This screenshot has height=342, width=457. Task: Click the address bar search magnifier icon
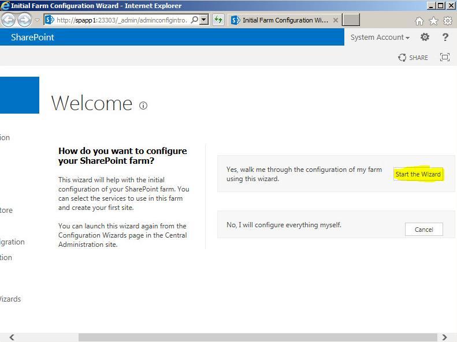[x=194, y=20]
